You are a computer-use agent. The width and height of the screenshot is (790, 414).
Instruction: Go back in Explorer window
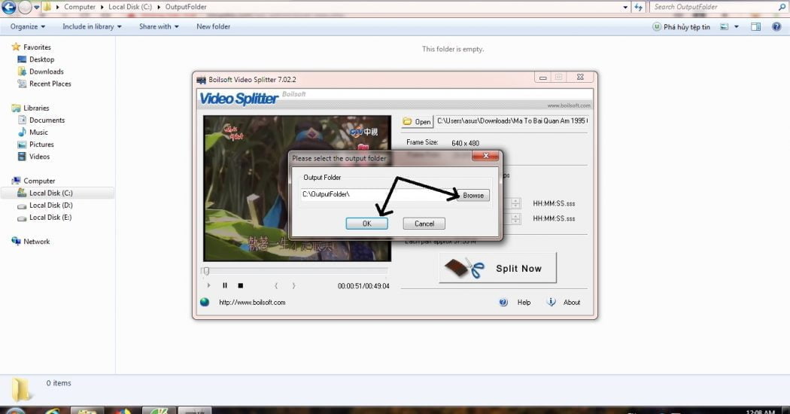[8, 7]
